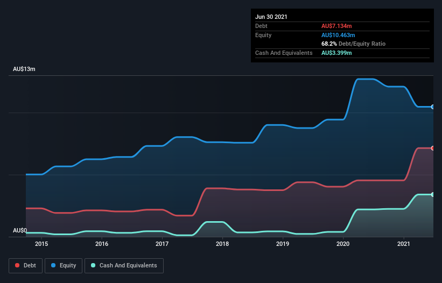Click the Jun 30 2021 tooltip date
The image size is (442, 283).
click(x=271, y=17)
